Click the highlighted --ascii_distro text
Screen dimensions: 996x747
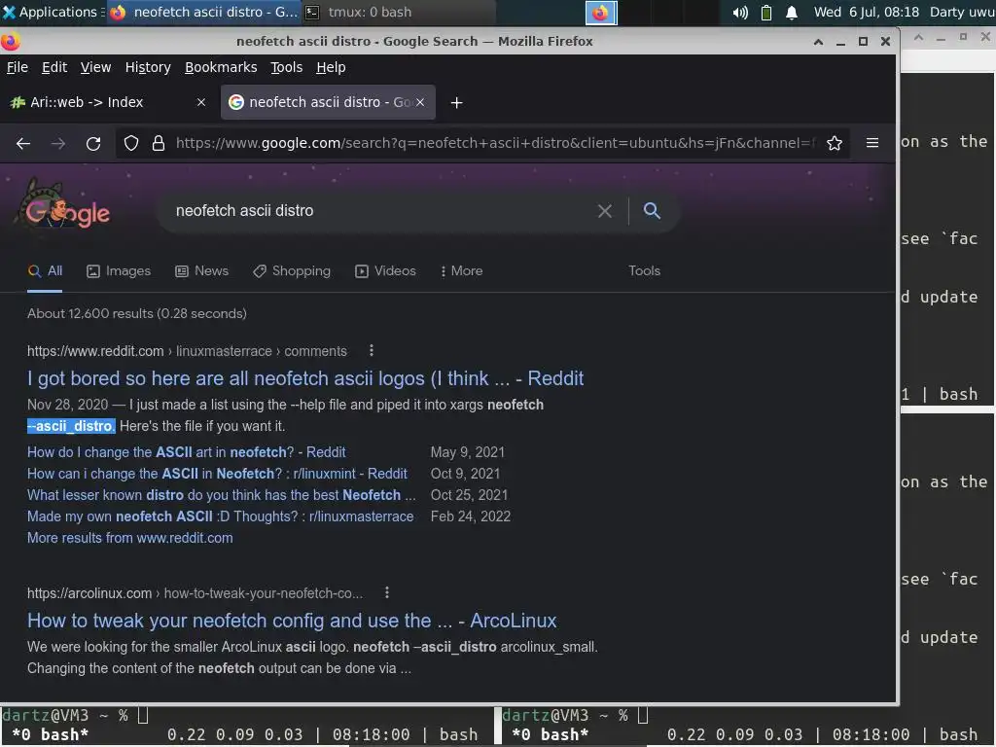coord(71,426)
